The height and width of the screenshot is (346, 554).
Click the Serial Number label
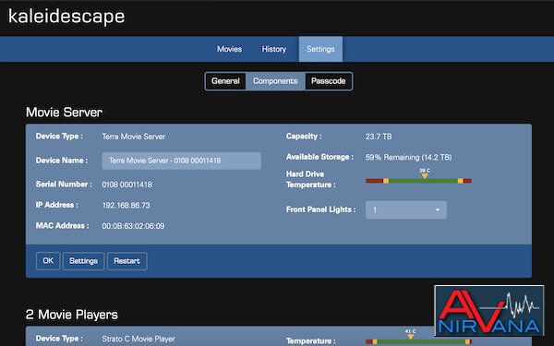pyautogui.click(x=64, y=185)
